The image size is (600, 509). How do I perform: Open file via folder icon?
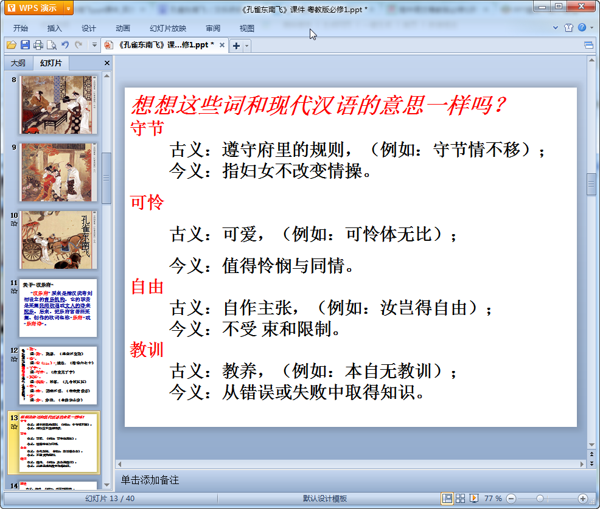(x=12, y=45)
